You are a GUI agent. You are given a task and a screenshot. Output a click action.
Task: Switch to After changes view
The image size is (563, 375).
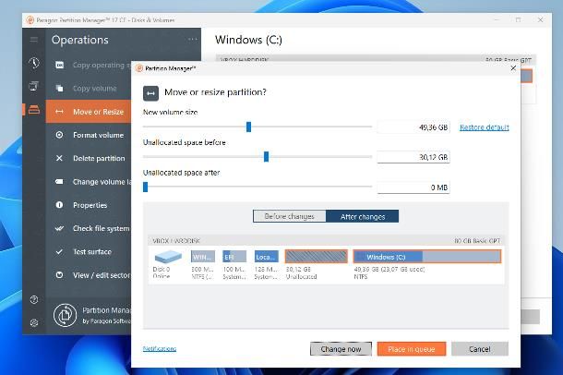(363, 216)
